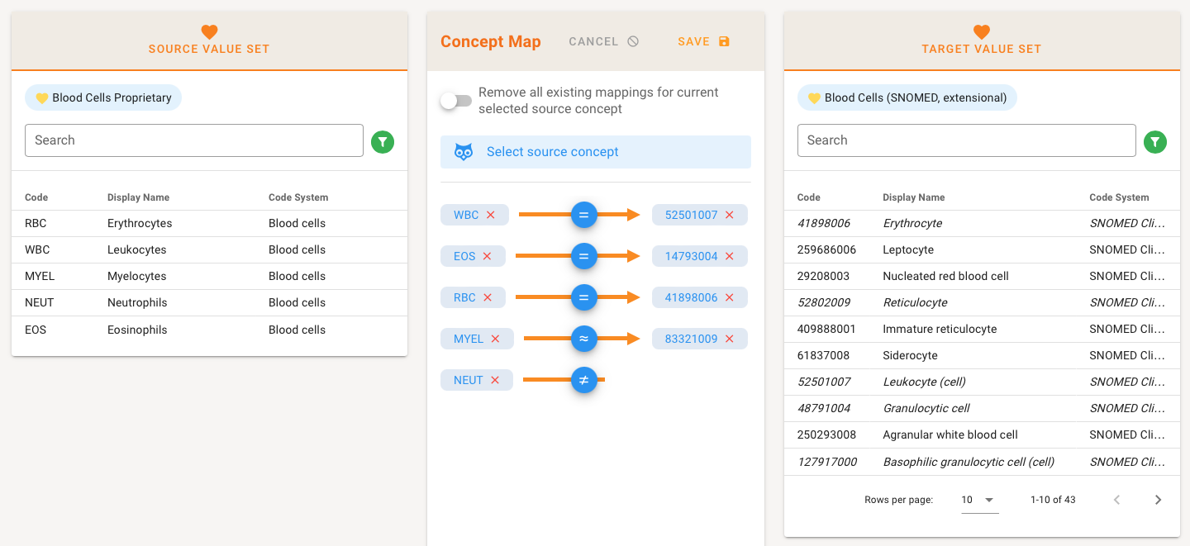
Task: Click the source value set search field
Action: pos(194,140)
